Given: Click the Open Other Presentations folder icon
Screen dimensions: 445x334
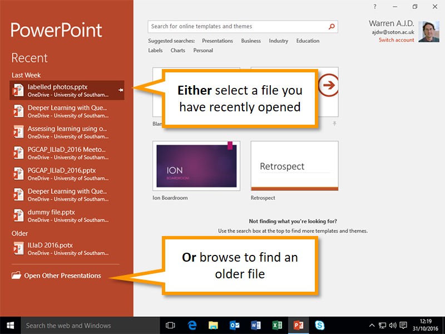Looking at the screenshot, I should (x=16, y=275).
